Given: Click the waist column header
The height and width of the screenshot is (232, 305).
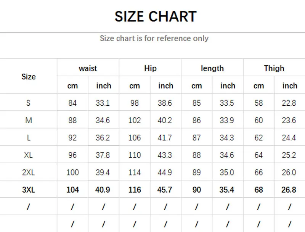Looking at the screenshot, I should (x=88, y=69).
